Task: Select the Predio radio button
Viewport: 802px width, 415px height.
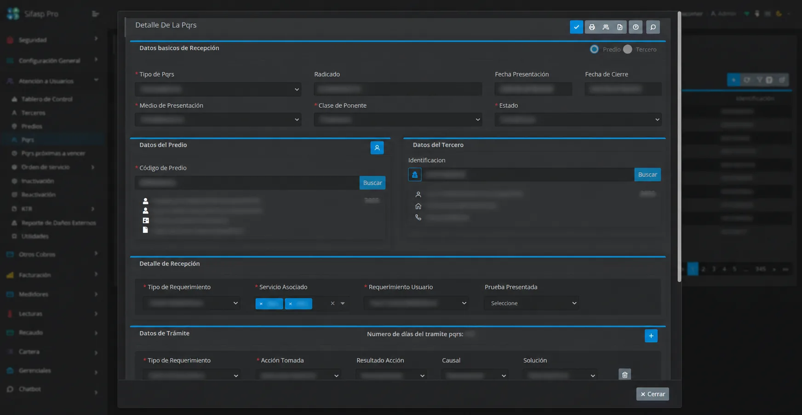Action: (x=594, y=49)
